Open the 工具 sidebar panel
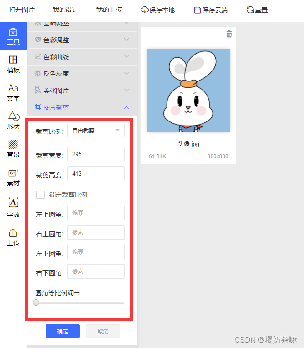Viewport: 304px width, 348px height. (x=13, y=36)
